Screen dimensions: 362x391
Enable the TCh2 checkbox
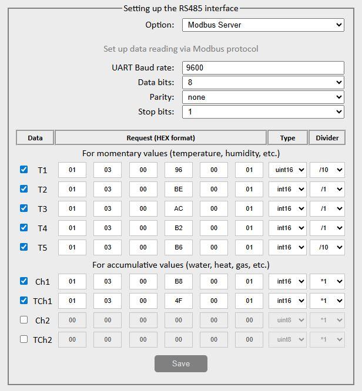(24, 339)
